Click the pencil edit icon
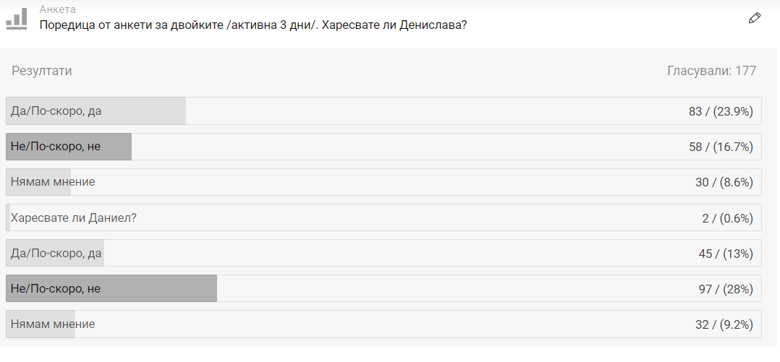 pyautogui.click(x=755, y=18)
